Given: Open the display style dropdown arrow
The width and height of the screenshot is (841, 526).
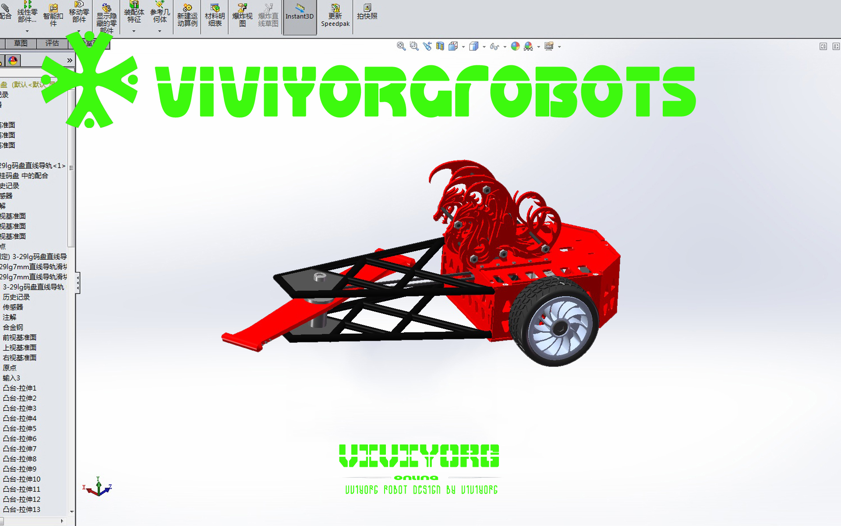Looking at the screenshot, I should 484,46.
